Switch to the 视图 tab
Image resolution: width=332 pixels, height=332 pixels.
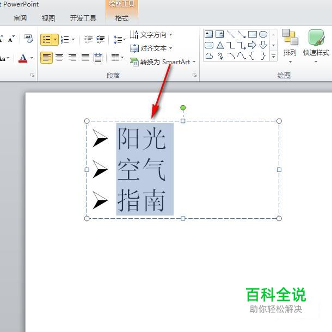click(48, 18)
